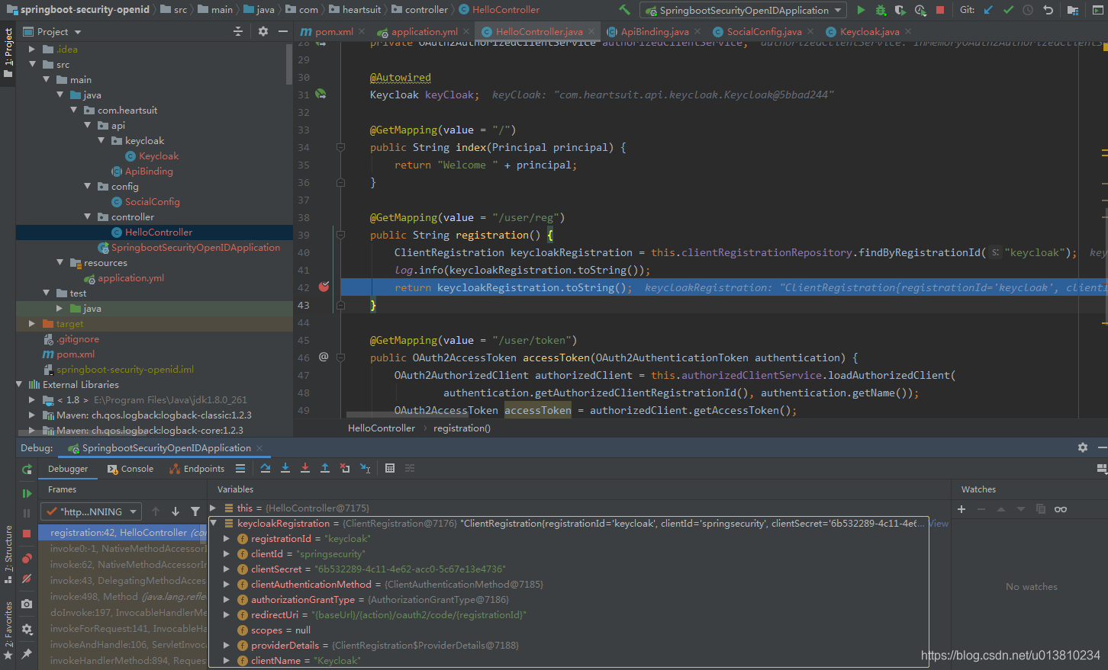Show execution point lines icon
The image size is (1108, 670).
click(x=240, y=468)
